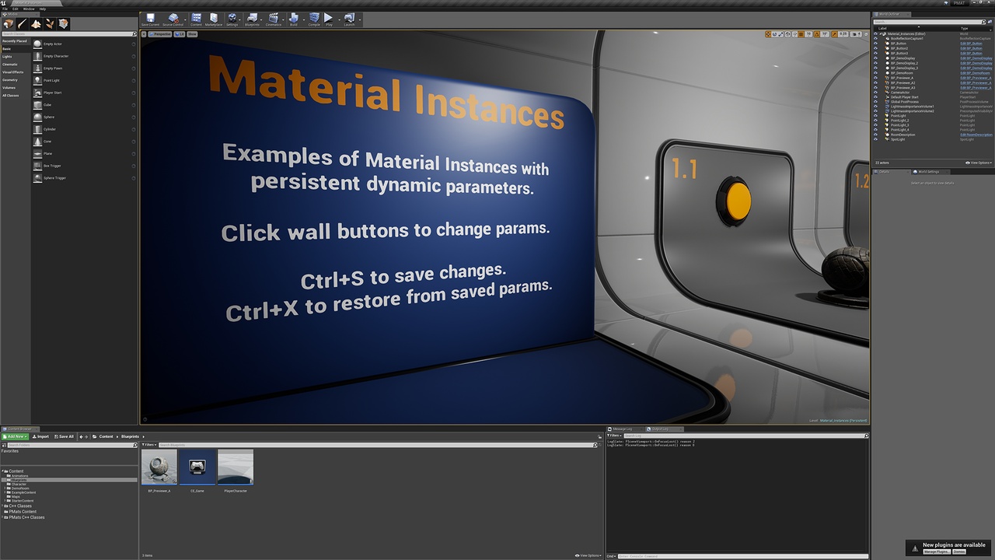Open the Filters dropdown in Content Browser
Image resolution: width=995 pixels, height=560 pixels.
pos(148,445)
